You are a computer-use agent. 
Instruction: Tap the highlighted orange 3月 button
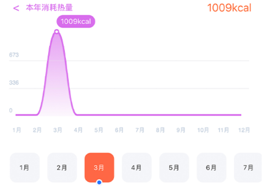[x=99, y=167]
